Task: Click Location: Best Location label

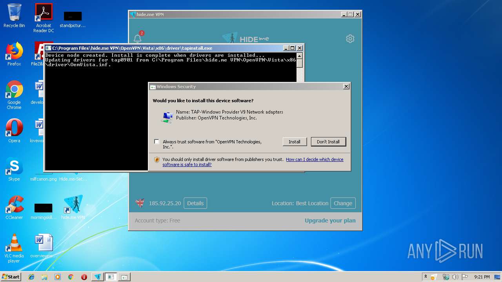Action: click(x=300, y=203)
